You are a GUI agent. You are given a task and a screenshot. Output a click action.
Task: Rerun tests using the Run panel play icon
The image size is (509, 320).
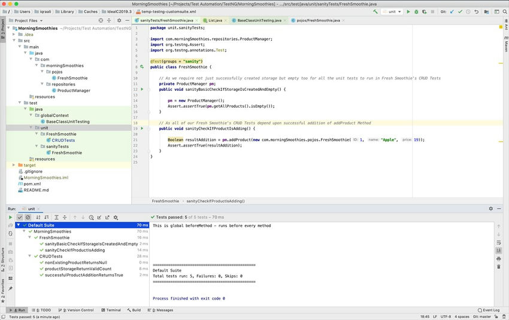10,217
